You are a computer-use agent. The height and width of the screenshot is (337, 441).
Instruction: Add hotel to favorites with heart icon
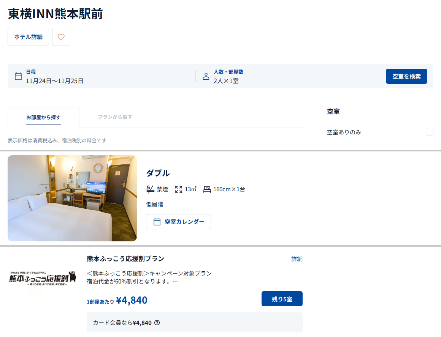click(x=61, y=37)
